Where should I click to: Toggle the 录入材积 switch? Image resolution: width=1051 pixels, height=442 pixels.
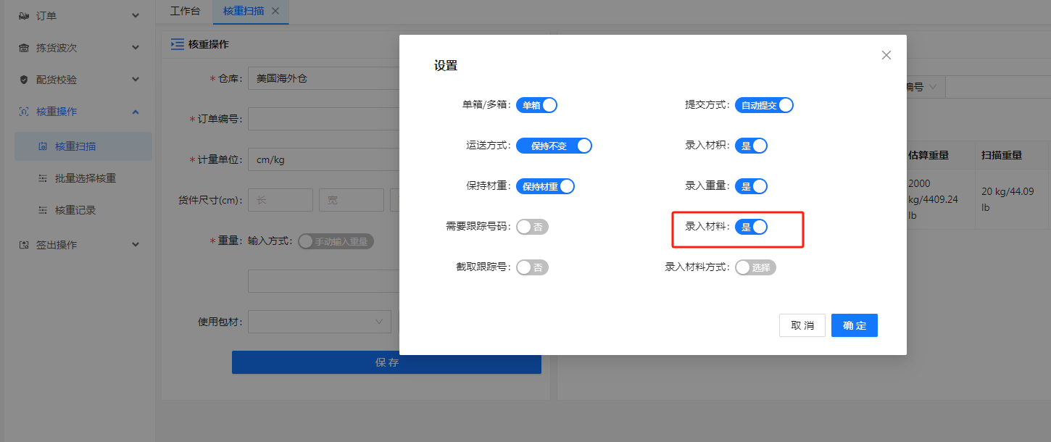click(x=751, y=146)
